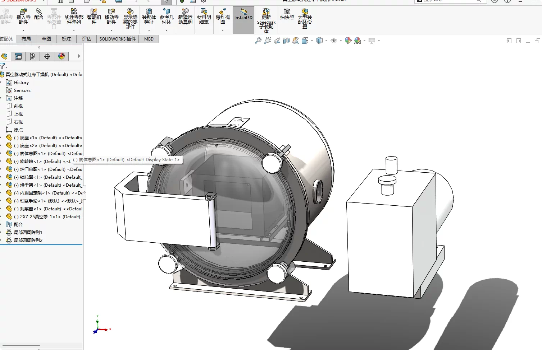Activate Move Component (移动零部件)
Image resolution: width=542 pixels, height=350 pixels.
[x=111, y=17]
